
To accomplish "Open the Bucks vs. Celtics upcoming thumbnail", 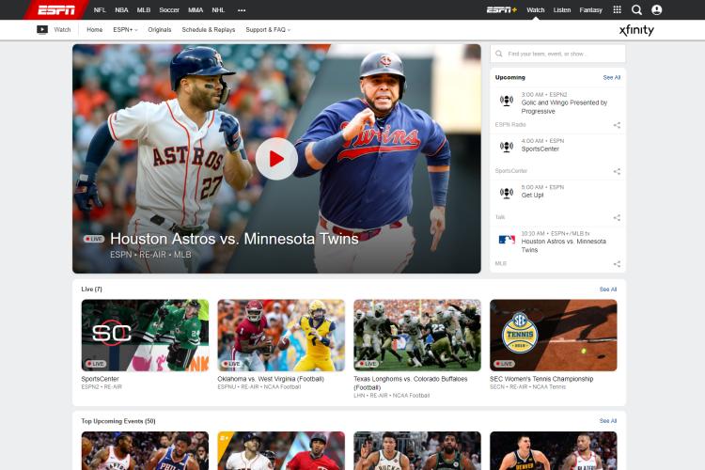I will tap(417, 450).
